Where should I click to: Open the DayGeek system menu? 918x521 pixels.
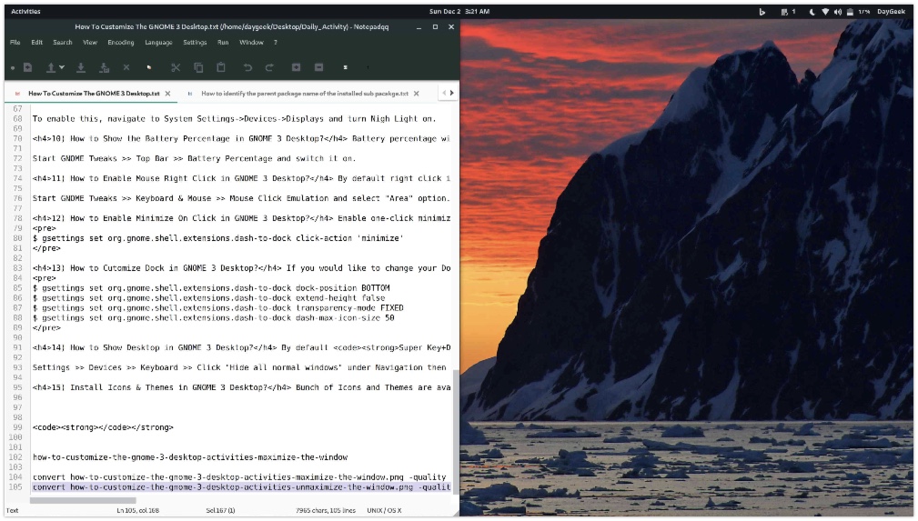(891, 12)
